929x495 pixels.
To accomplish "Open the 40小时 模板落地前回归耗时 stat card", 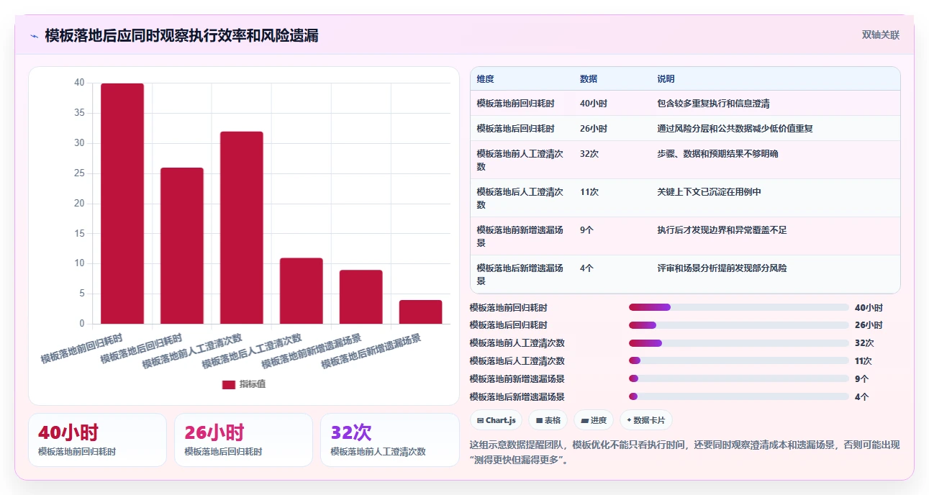I will [x=97, y=440].
